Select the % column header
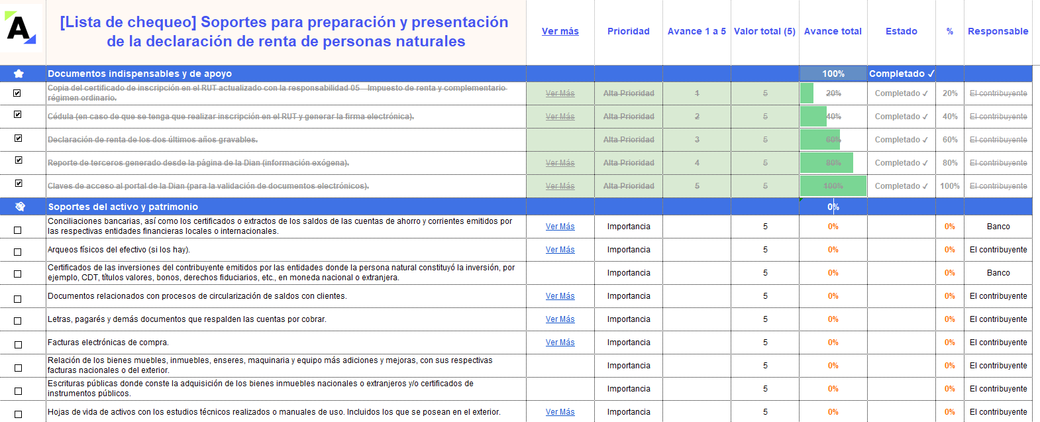This screenshot has height=422, width=1040. (x=950, y=31)
